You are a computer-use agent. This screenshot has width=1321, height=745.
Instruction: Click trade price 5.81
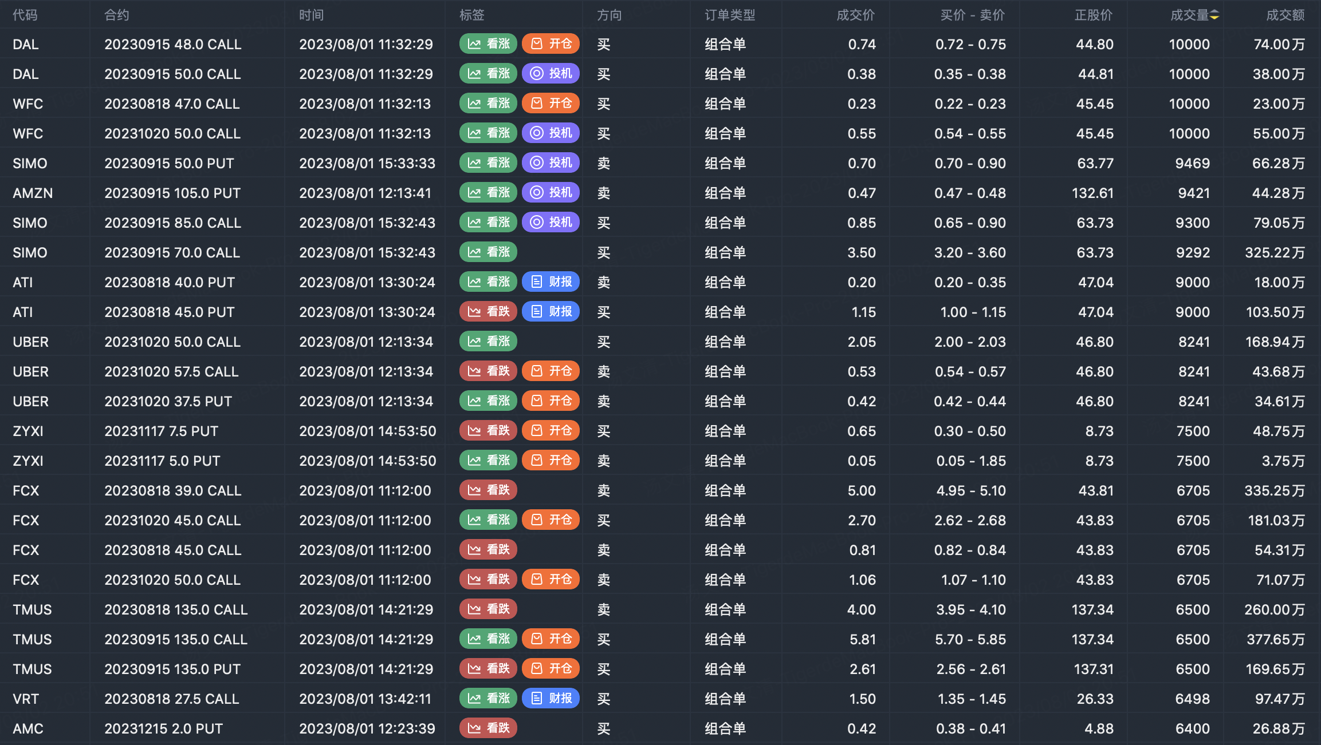(x=863, y=639)
